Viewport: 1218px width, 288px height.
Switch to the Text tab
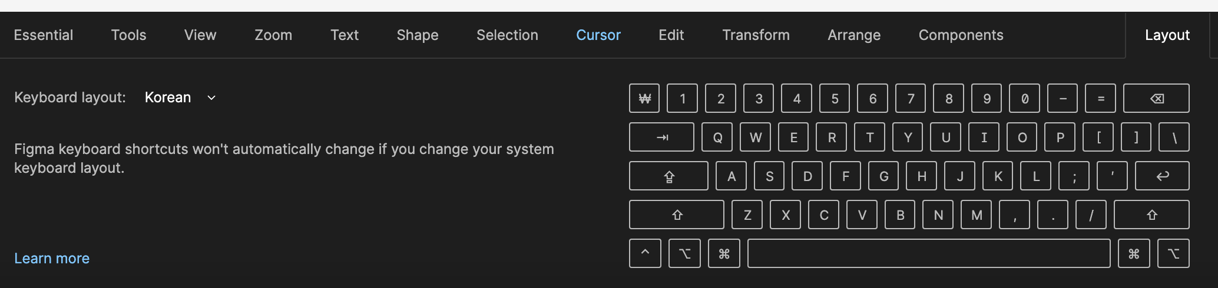345,35
